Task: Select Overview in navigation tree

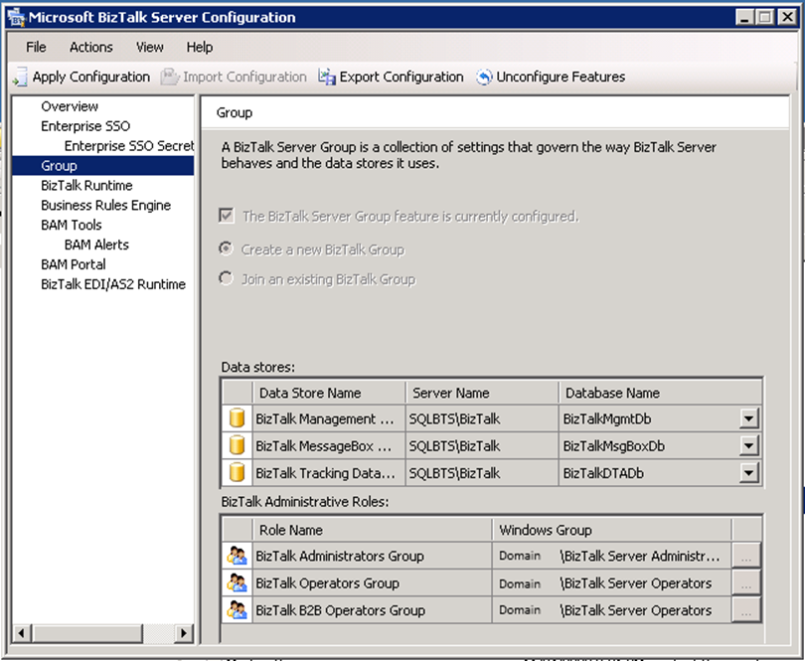Action: (70, 106)
